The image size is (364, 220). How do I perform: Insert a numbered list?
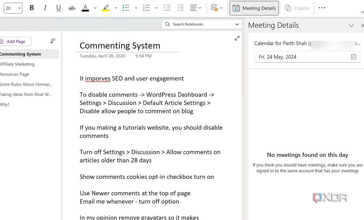[147, 8]
